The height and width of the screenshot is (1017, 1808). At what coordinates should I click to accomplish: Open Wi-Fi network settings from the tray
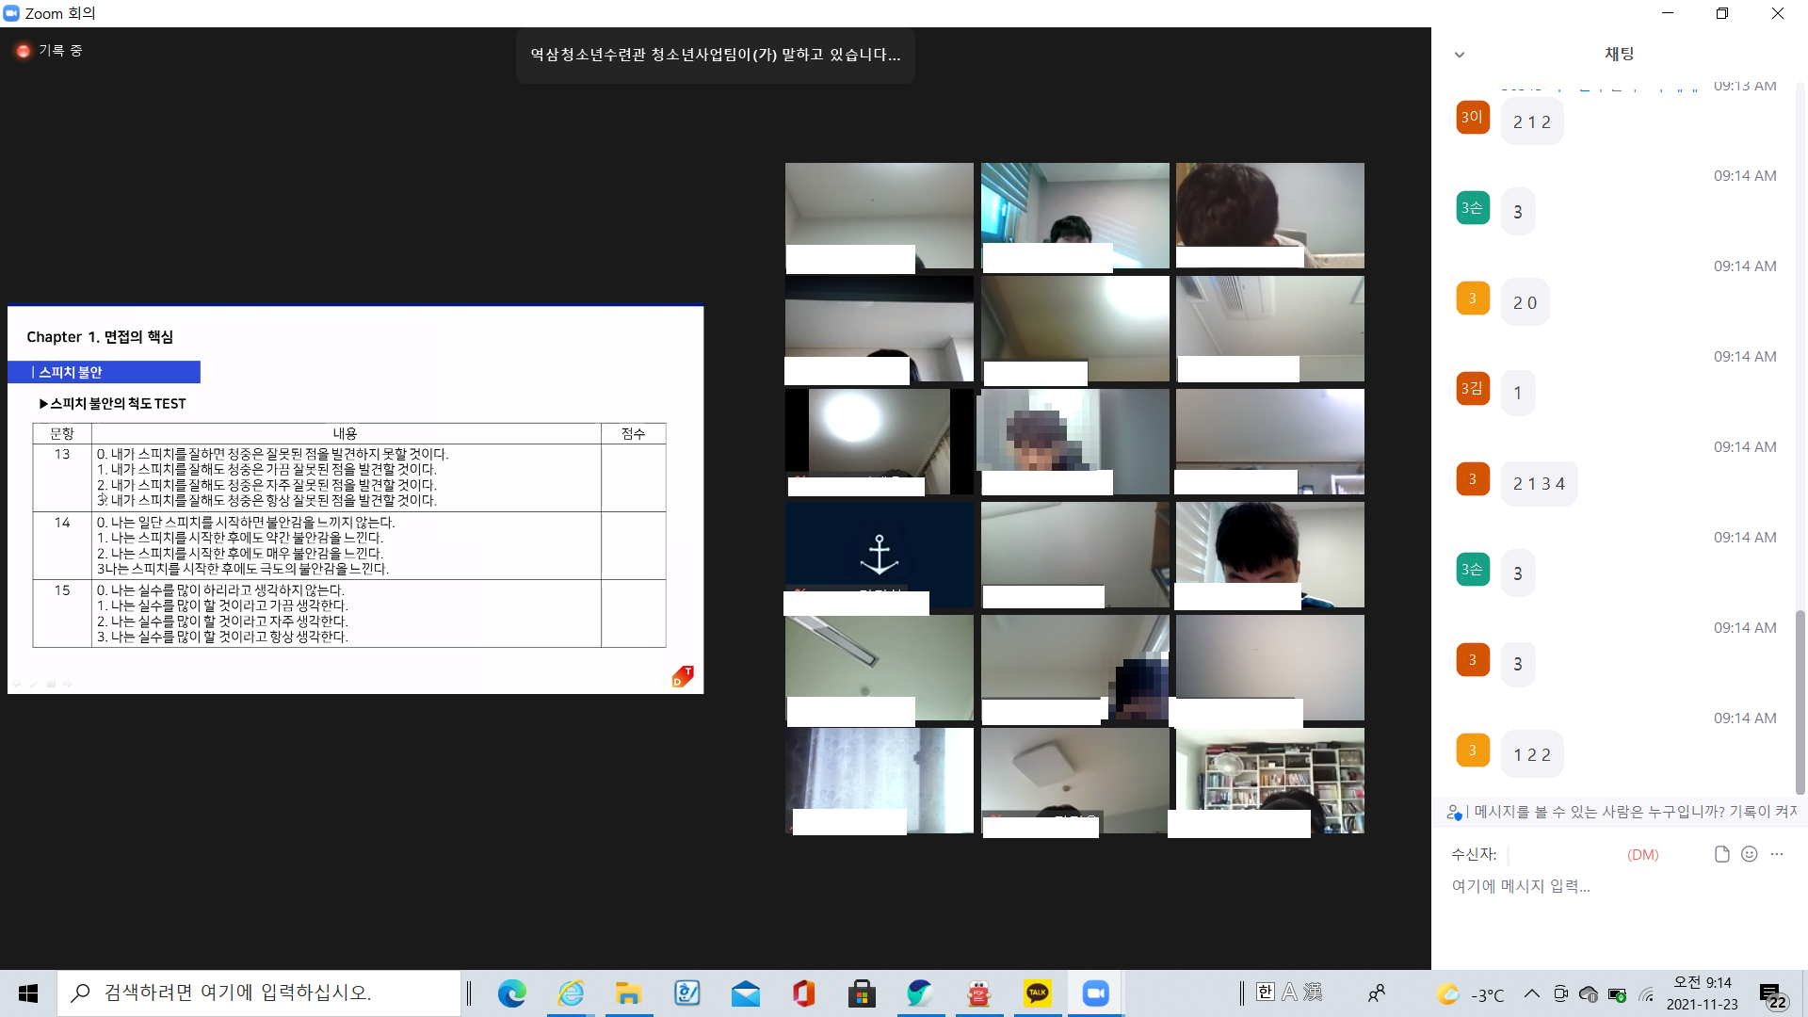(x=1646, y=994)
